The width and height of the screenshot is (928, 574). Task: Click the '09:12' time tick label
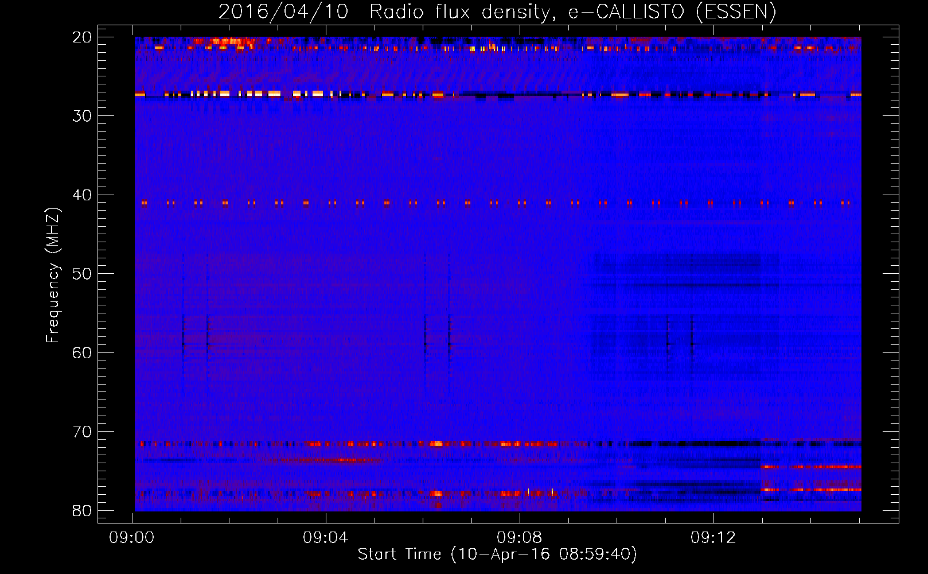[x=713, y=538]
